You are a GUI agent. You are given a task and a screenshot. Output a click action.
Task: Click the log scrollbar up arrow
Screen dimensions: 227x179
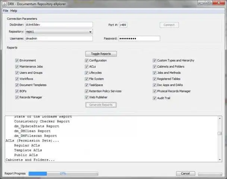click(220, 118)
